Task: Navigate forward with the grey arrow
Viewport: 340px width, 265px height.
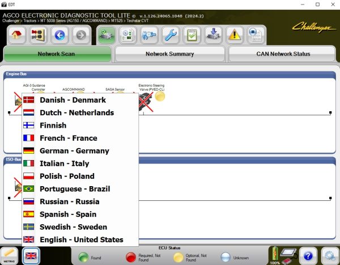Action: (81, 35)
